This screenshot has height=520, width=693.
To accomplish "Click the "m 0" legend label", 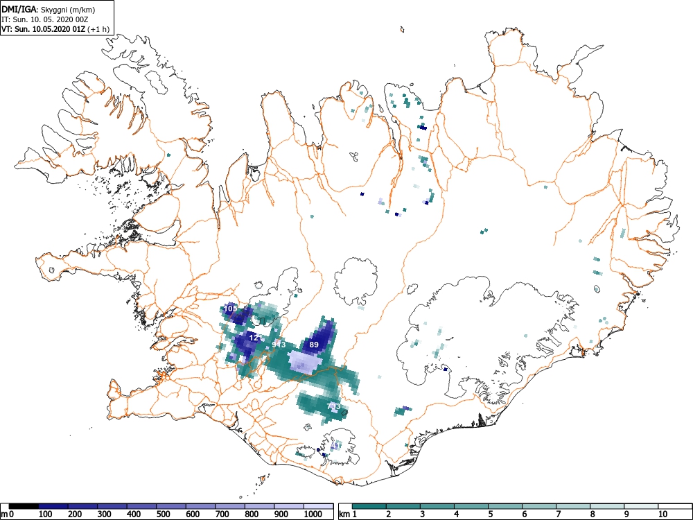I will [6, 514].
